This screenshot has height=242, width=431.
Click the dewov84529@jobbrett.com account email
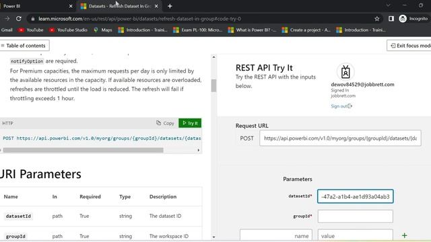click(x=362, y=85)
